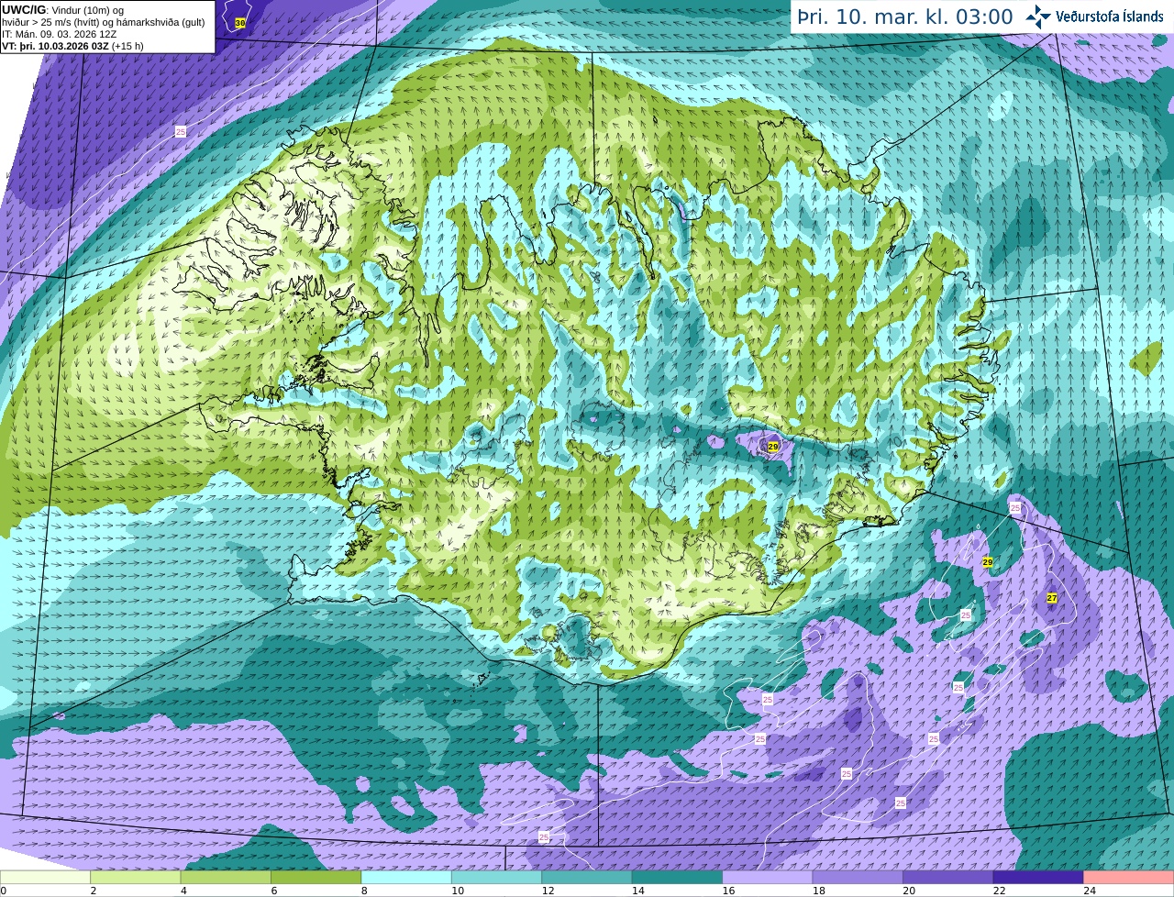Click the legend scale value 24
The width and height of the screenshot is (1174, 897).
(1090, 891)
